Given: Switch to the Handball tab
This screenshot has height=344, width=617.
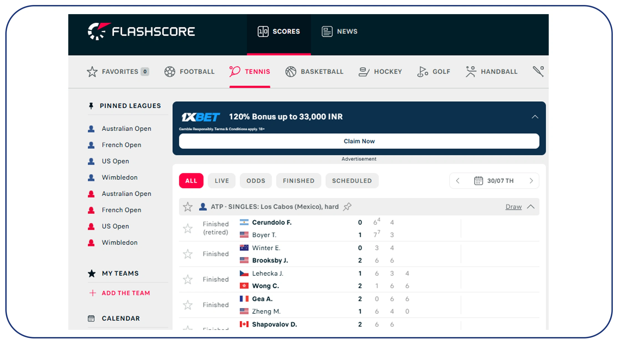Looking at the screenshot, I should 492,72.
